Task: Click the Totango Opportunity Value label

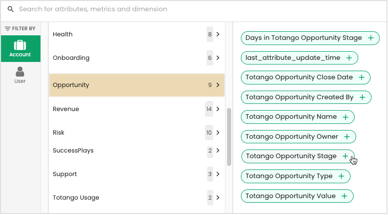Action: (x=291, y=196)
